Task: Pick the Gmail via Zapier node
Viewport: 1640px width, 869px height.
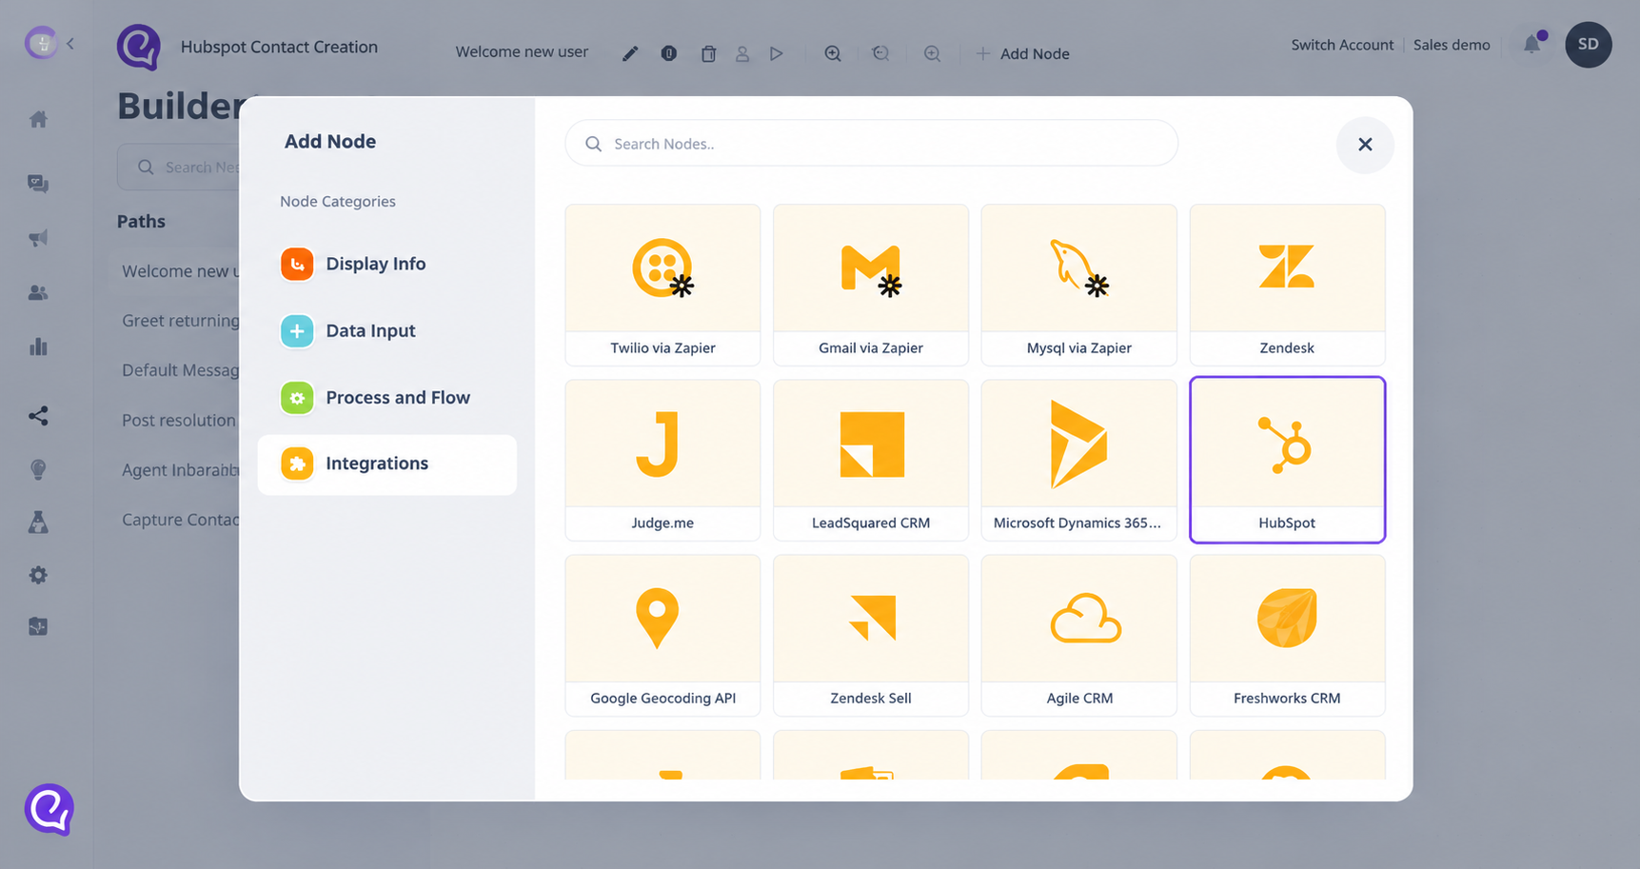Action: point(871,285)
